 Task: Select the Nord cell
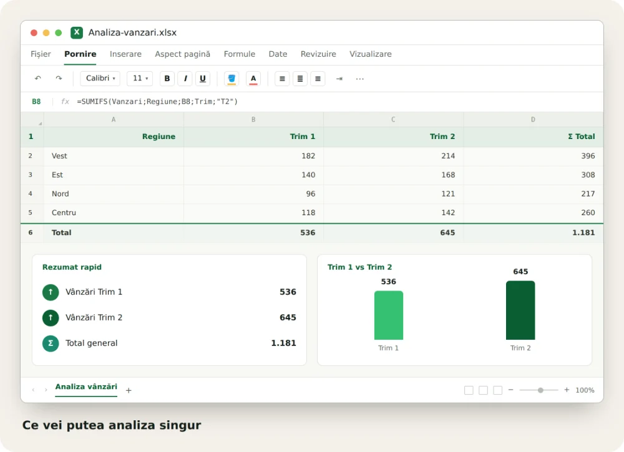(114, 194)
